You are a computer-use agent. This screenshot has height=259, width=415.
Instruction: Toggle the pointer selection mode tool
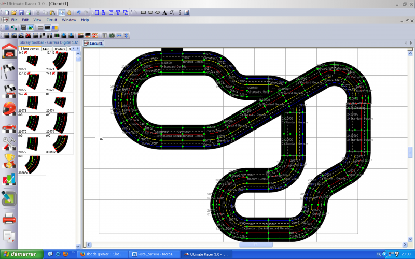tap(61, 12)
